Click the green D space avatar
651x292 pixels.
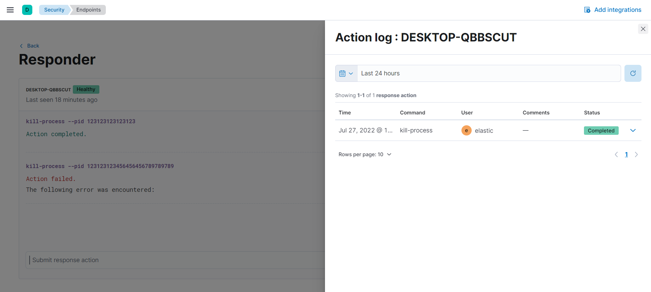click(27, 10)
